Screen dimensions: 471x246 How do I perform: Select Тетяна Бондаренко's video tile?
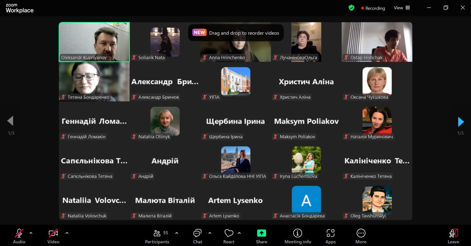pyautogui.click(x=94, y=81)
